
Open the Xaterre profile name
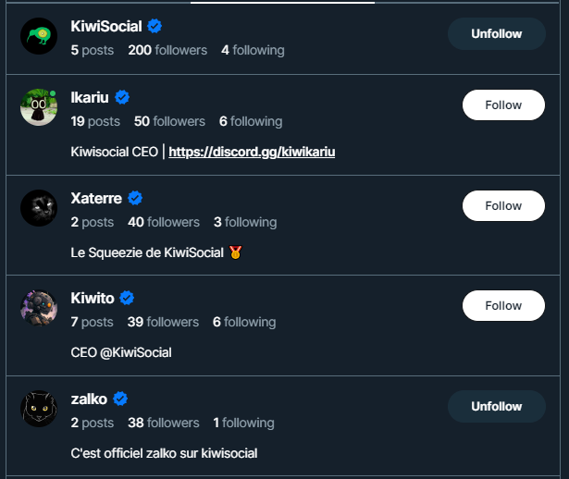click(96, 198)
